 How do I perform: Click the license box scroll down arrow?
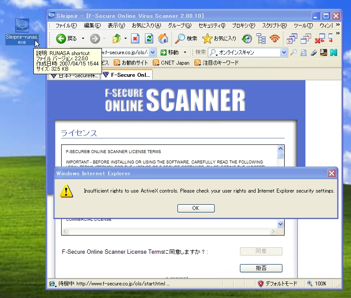tap(280, 224)
